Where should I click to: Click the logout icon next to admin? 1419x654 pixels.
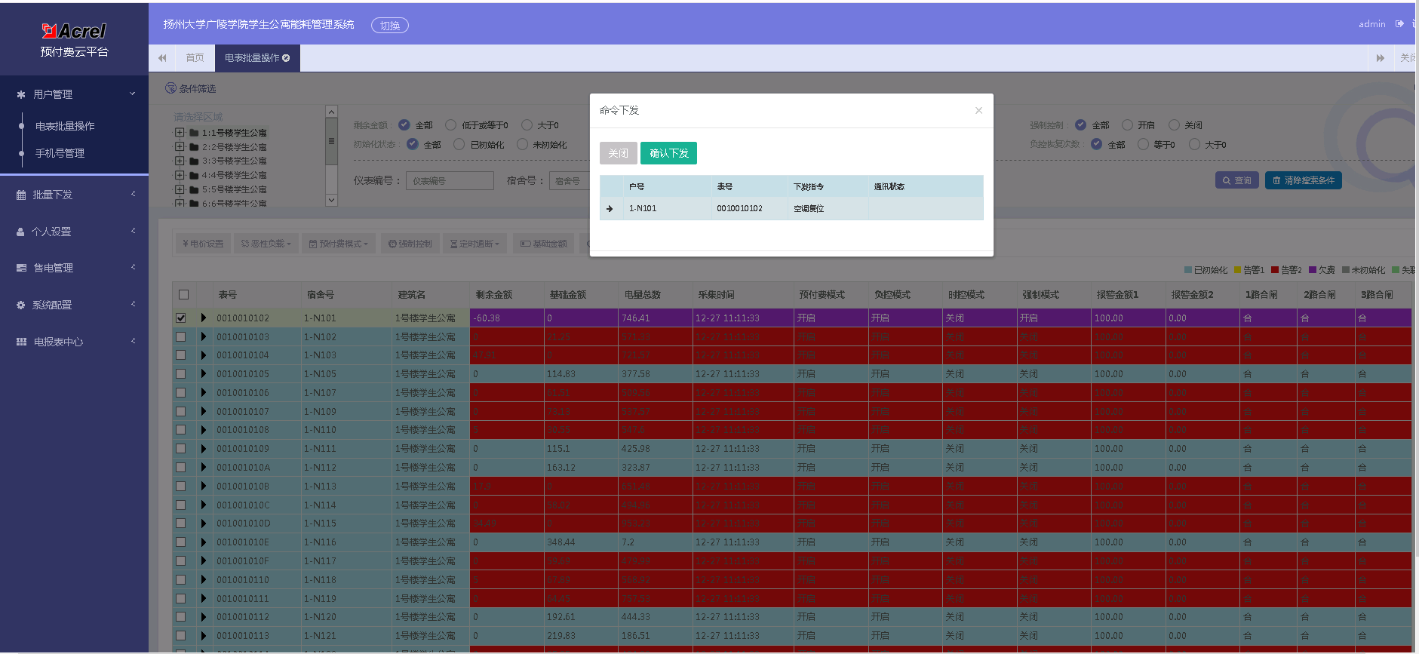coord(1399,24)
